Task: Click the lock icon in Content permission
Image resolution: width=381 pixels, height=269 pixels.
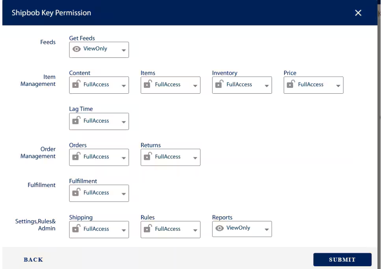Action: [x=76, y=85]
